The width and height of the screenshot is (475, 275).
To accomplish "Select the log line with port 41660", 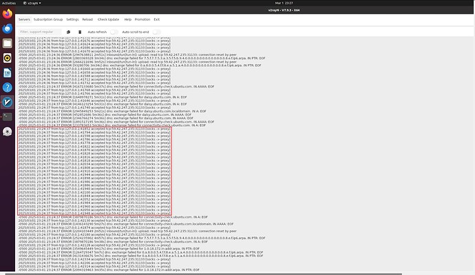I will coord(94,69).
